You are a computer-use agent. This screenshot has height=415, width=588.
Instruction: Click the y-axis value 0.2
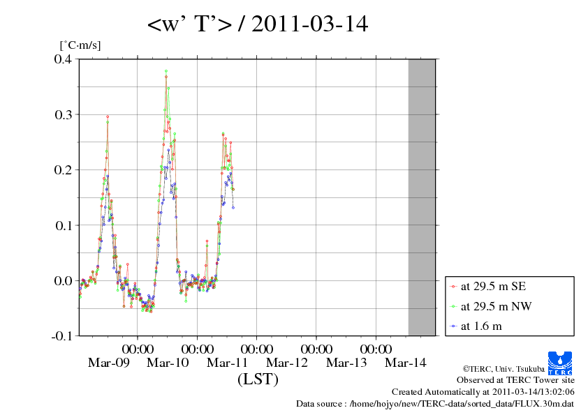[x=63, y=170]
